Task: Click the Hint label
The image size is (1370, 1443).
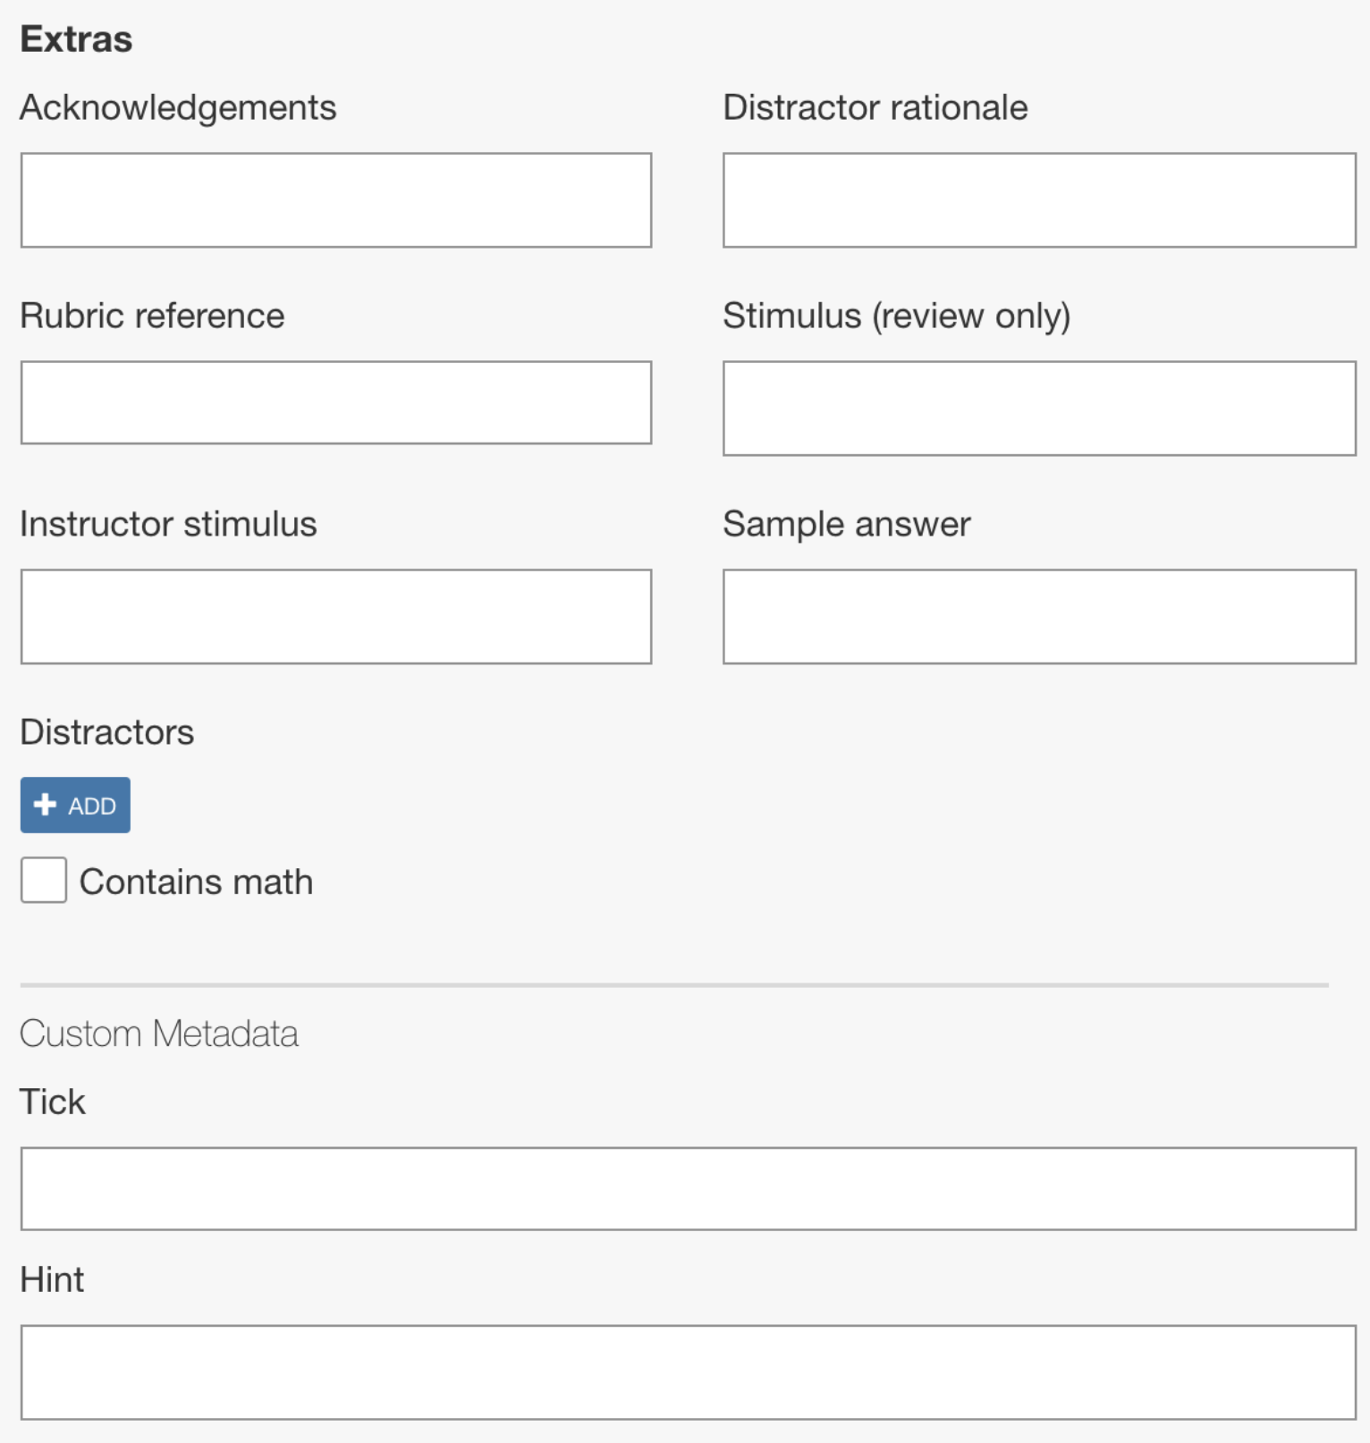Action: tap(52, 1279)
